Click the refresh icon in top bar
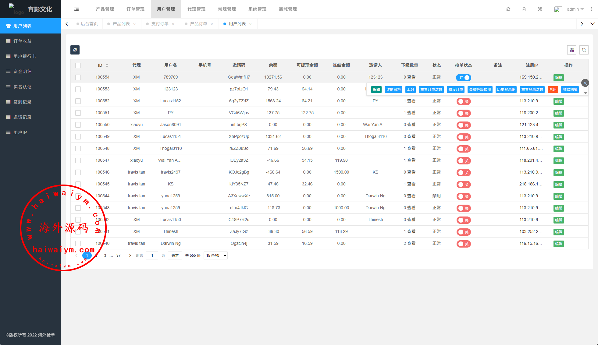Viewport: 598px width, 345px height. coord(508,9)
